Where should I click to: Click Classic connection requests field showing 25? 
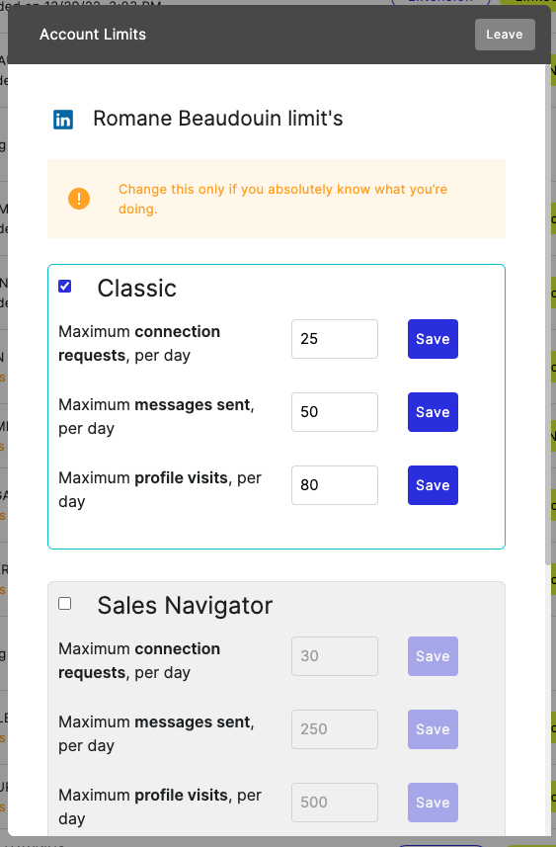(x=335, y=339)
